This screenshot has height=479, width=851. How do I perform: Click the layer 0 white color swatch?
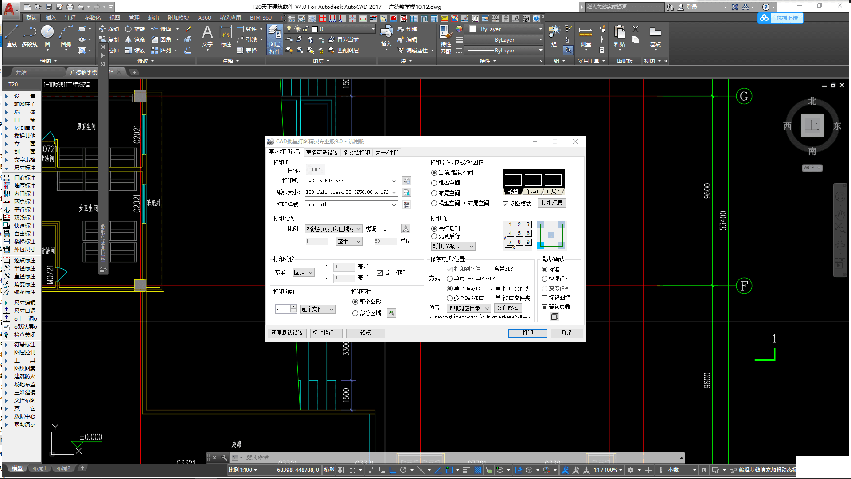(x=315, y=29)
